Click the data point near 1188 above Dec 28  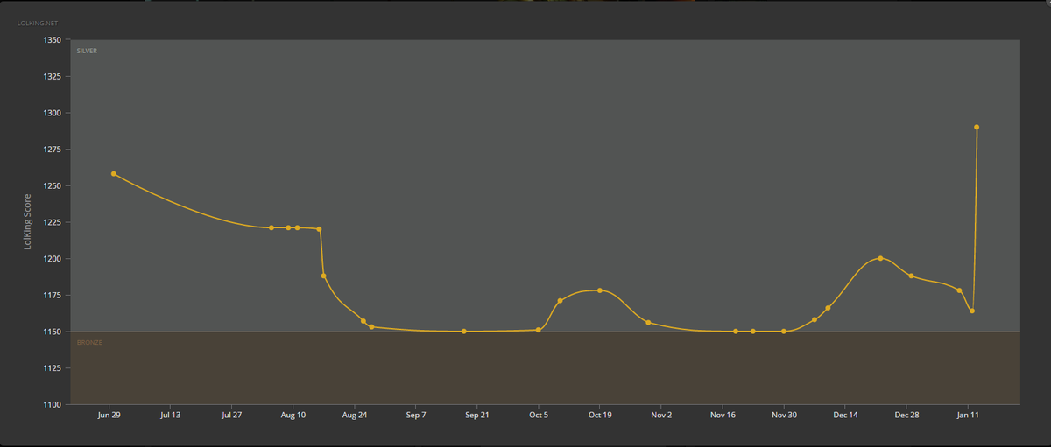click(x=912, y=276)
